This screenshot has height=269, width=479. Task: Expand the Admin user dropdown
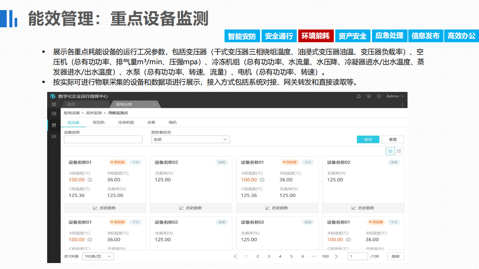coord(395,96)
